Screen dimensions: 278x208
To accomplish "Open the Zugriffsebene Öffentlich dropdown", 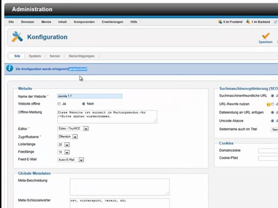I will 67,137.
